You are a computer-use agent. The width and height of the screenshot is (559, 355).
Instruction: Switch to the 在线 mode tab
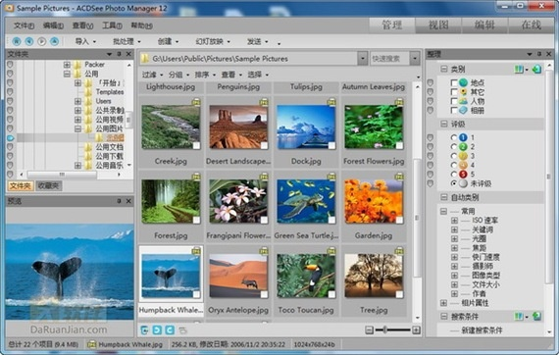click(532, 25)
